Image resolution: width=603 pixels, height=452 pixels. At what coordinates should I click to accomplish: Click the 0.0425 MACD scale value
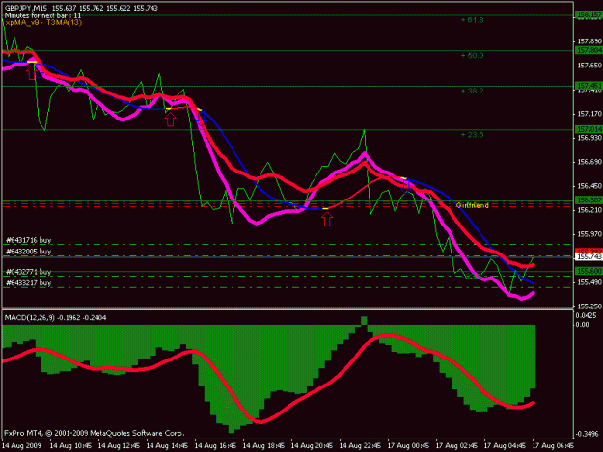588,316
